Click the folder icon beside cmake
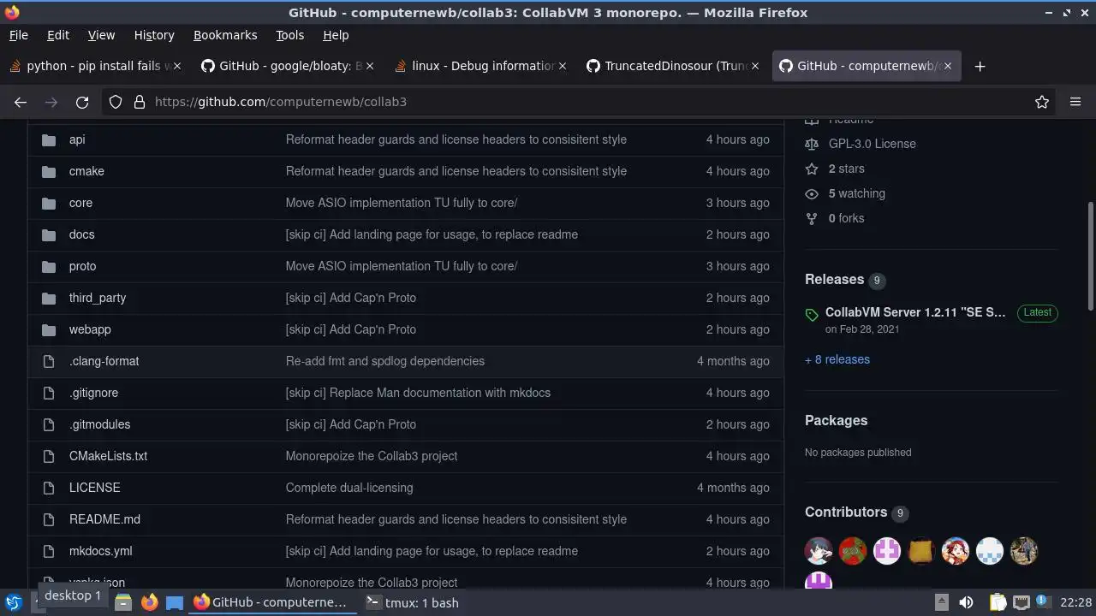The image size is (1096, 616). click(x=49, y=171)
